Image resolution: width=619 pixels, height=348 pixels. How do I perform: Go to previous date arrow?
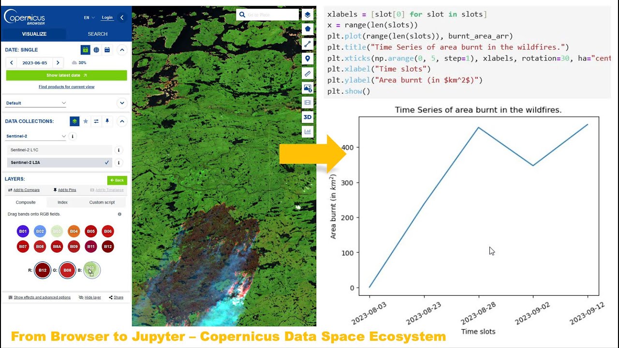pos(12,63)
